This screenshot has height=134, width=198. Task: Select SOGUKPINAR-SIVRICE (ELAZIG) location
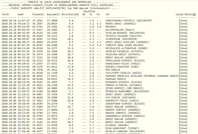(125, 103)
